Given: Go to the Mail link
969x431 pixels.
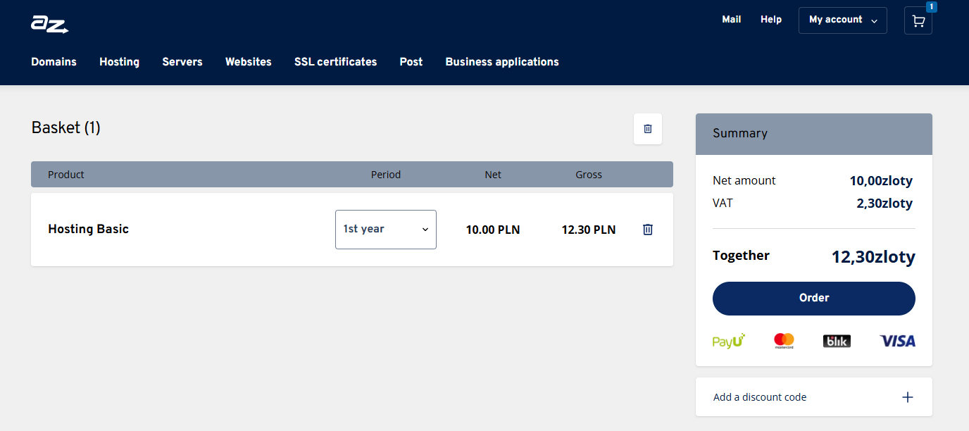Looking at the screenshot, I should [x=732, y=20].
